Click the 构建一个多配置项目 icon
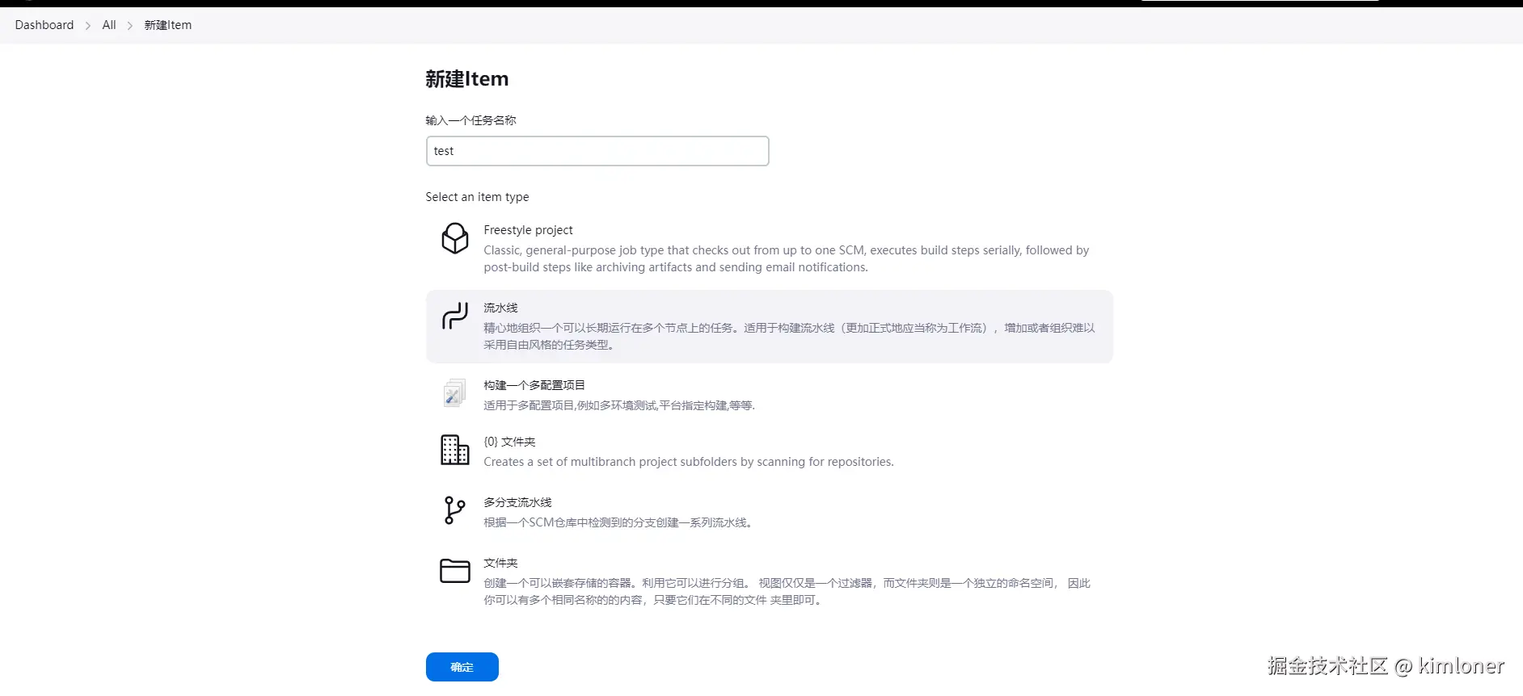Viewport: 1523px width, 696px height. 454,393
